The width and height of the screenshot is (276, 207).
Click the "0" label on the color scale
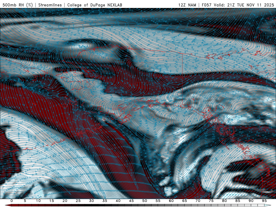click(12, 201)
